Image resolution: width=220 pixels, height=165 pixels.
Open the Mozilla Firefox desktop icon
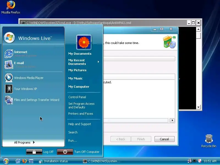click(11, 7)
